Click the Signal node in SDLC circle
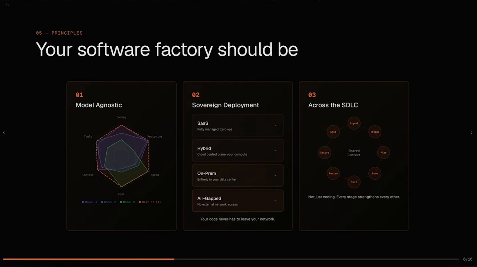Image resolution: width=477 pixels, height=267 pixels. point(354,123)
